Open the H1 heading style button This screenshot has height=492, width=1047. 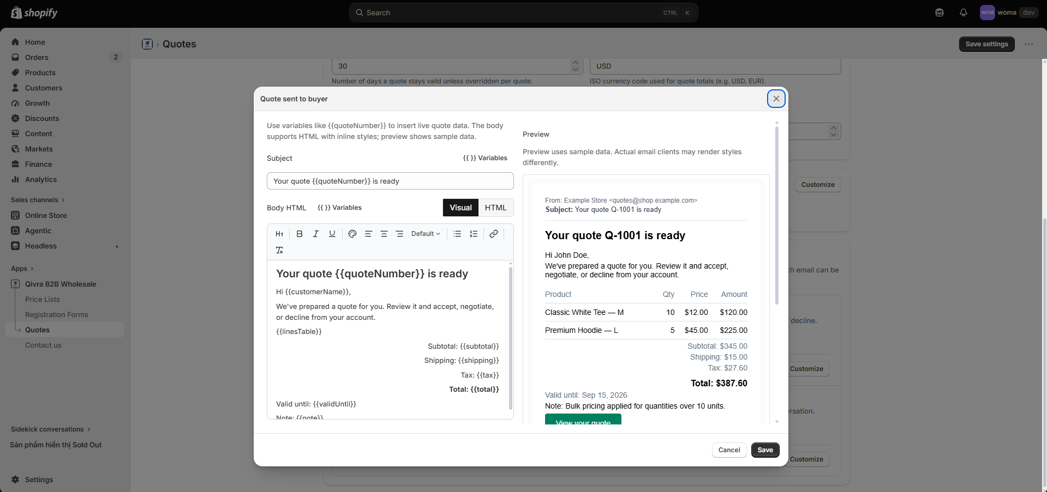point(279,234)
